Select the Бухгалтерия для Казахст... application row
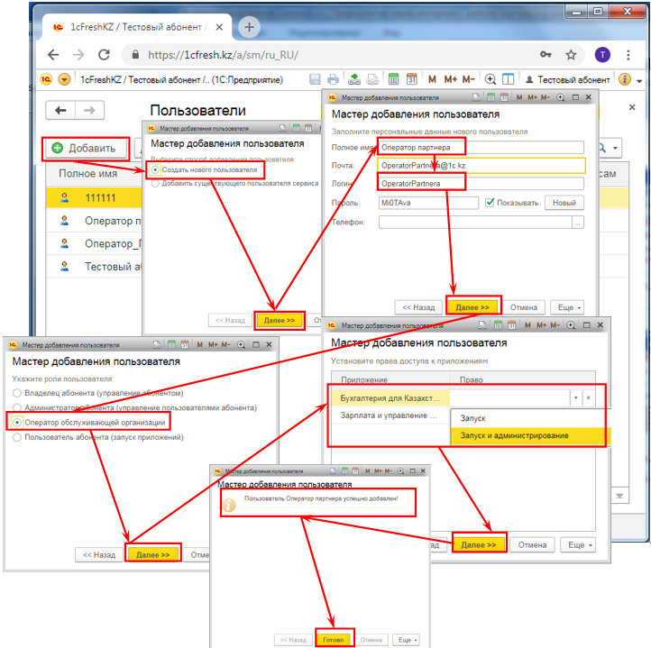 [x=390, y=398]
